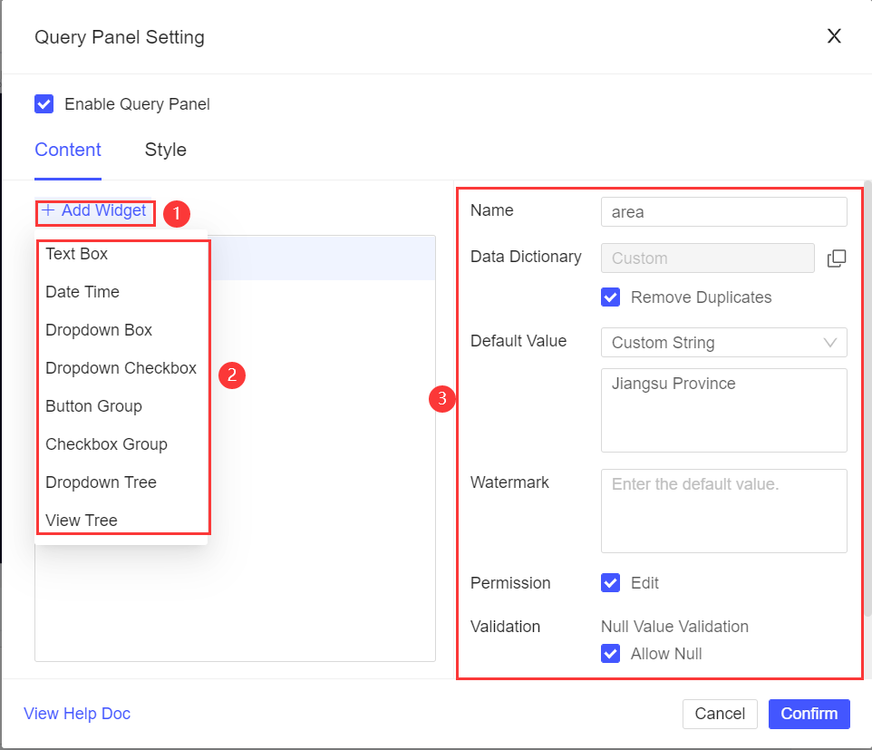
Task: Choose View Tree from the widget menu
Action: pos(82,520)
